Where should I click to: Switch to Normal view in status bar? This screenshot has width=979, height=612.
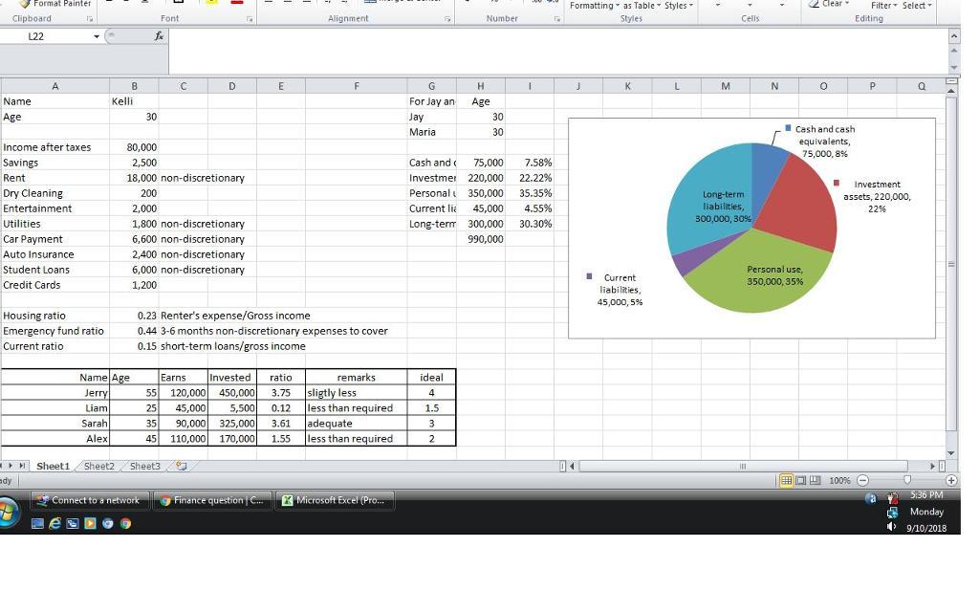(786, 480)
